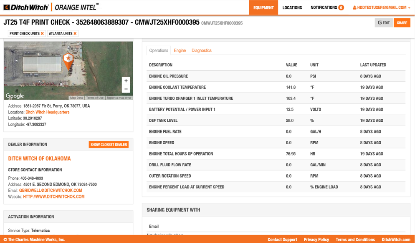Image resolution: width=415 pixels, height=243 pixels.
Task: Open the footer Terms and Conditions link
Action: (x=355, y=240)
